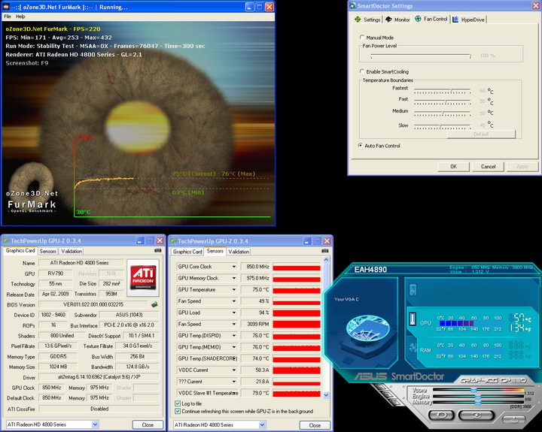Click the SmartDoctor Settings title bar icon

tap(352, 5)
